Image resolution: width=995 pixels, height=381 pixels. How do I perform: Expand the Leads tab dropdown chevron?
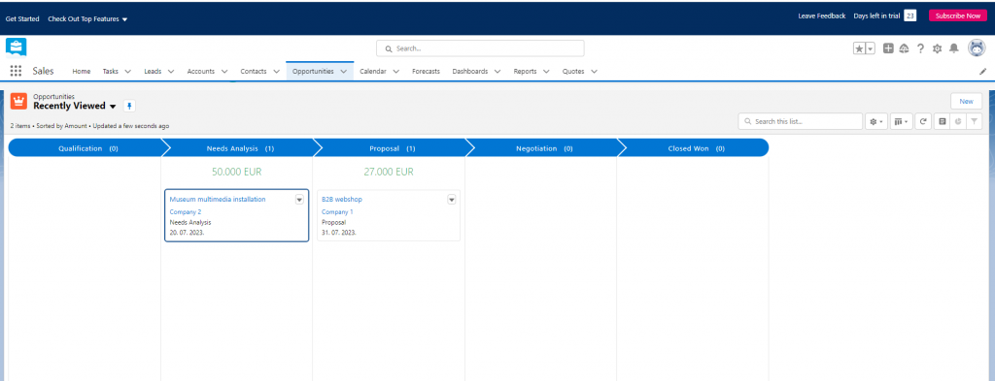click(x=171, y=72)
